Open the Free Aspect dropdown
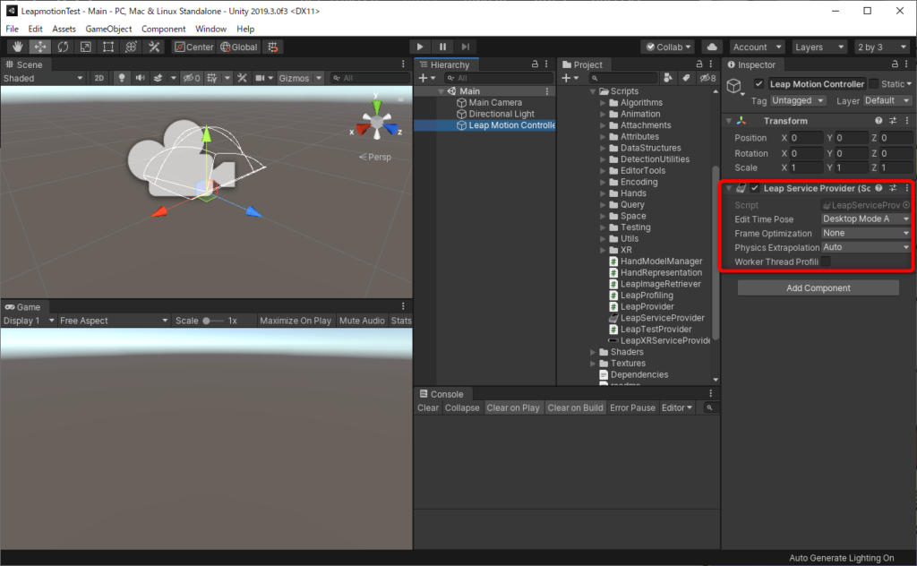Screen dimensions: 917x566 tap(114, 321)
